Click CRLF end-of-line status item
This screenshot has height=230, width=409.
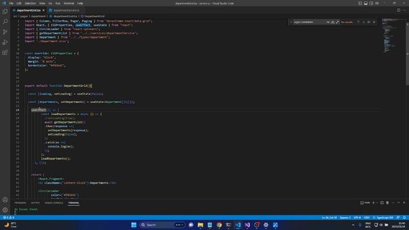366,217
